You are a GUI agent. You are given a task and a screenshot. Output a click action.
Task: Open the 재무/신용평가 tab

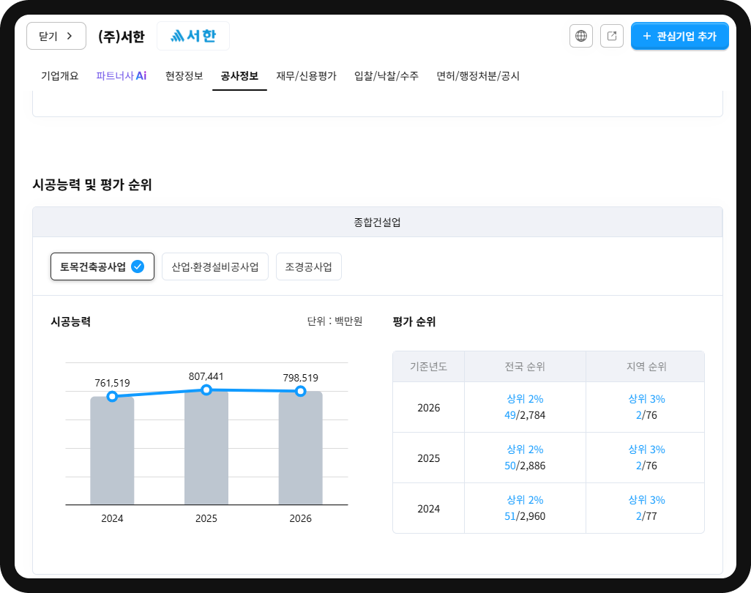[307, 75]
